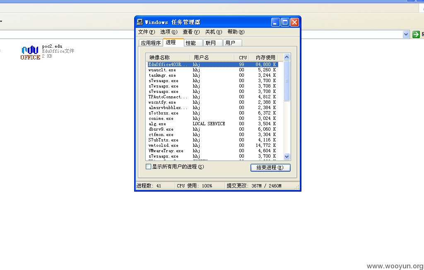This screenshot has height=270, width=424.
Task: Switch to the 应用程序 tab
Action: pyautogui.click(x=151, y=43)
